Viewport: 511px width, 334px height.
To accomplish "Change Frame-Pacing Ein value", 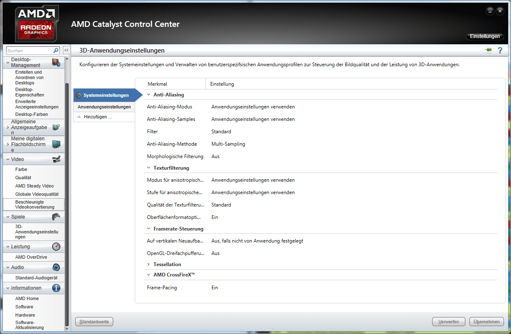I will (215, 288).
